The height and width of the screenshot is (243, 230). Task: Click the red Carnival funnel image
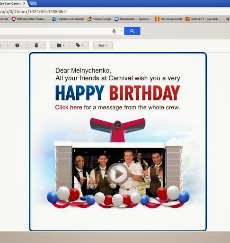pyautogui.click(x=118, y=130)
